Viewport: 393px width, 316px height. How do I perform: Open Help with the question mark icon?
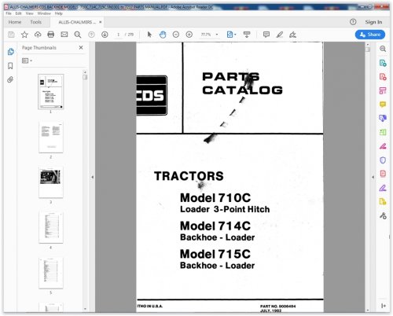coord(353,22)
